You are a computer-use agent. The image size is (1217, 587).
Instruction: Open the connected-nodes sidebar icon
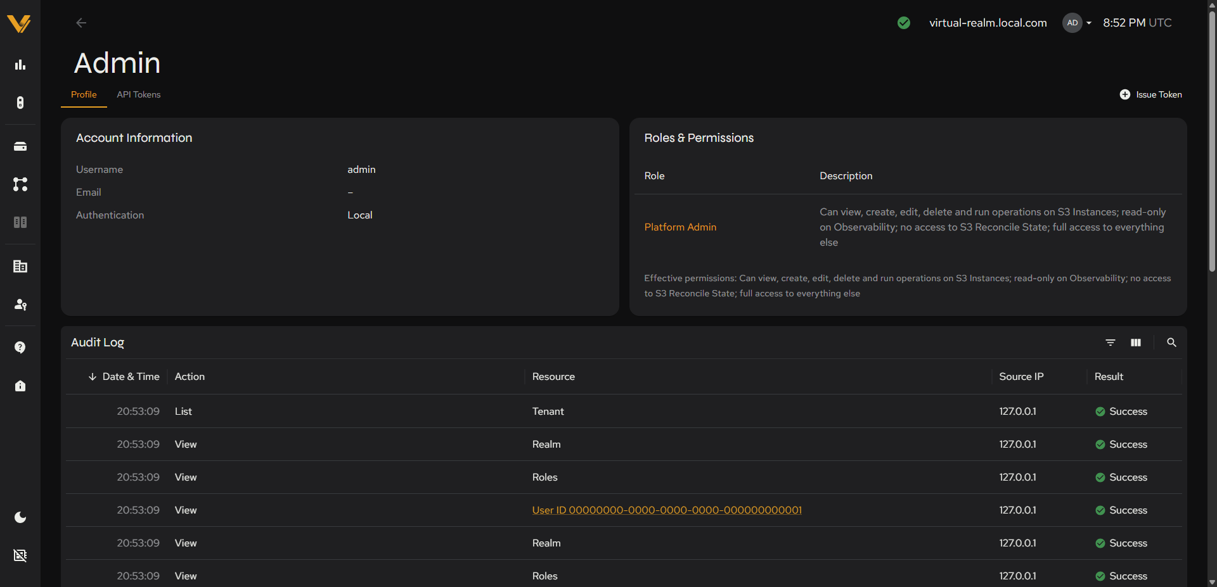click(20, 184)
